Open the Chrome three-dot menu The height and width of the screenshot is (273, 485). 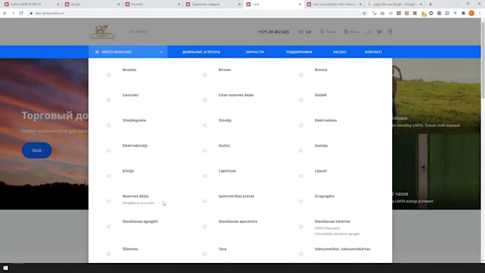tap(480, 14)
